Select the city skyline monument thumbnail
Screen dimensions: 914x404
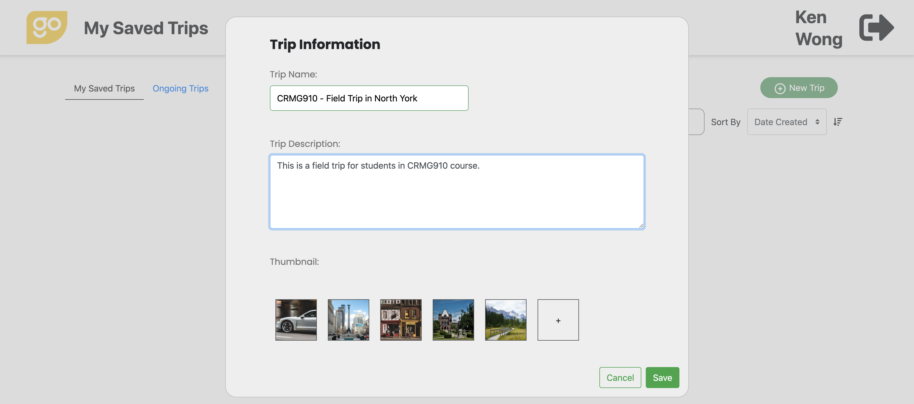coord(349,320)
